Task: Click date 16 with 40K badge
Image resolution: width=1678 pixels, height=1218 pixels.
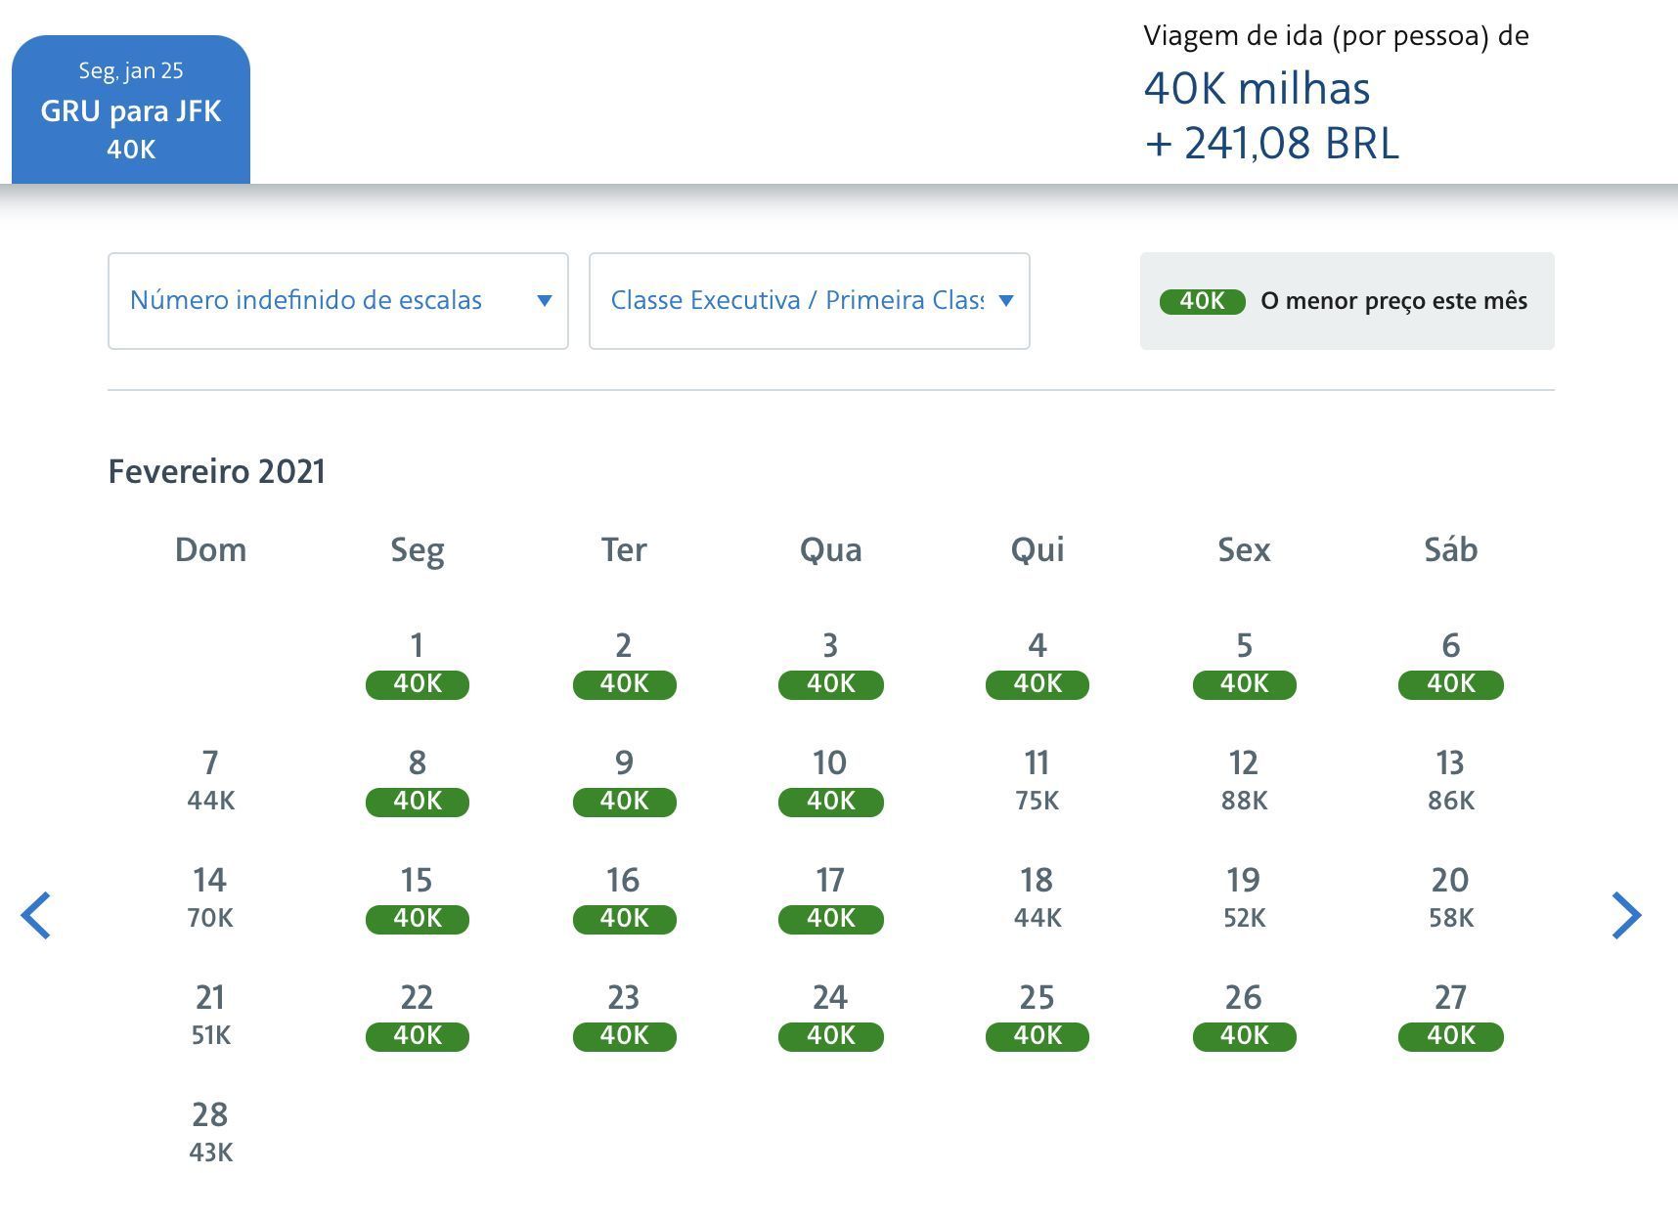Action: pyautogui.click(x=624, y=899)
